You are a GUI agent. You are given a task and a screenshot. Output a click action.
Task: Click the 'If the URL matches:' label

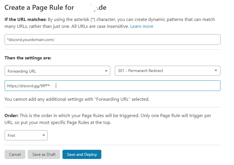[x=25, y=20]
